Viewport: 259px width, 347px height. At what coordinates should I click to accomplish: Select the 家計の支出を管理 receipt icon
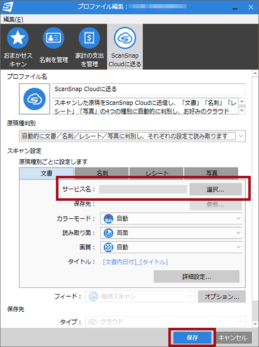(89, 38)
